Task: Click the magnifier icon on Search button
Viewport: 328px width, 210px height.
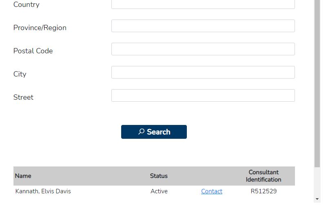Action: tap(141, 131)
